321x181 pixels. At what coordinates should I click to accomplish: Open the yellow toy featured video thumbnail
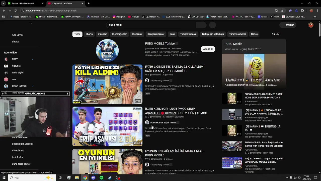(x=254, y=72)
